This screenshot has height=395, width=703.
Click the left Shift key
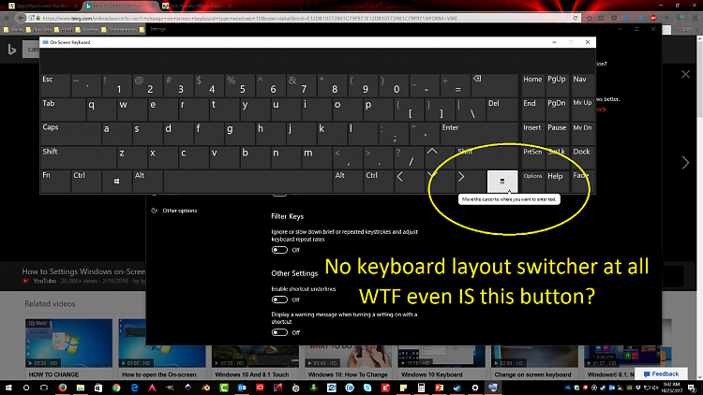[78, 157]
